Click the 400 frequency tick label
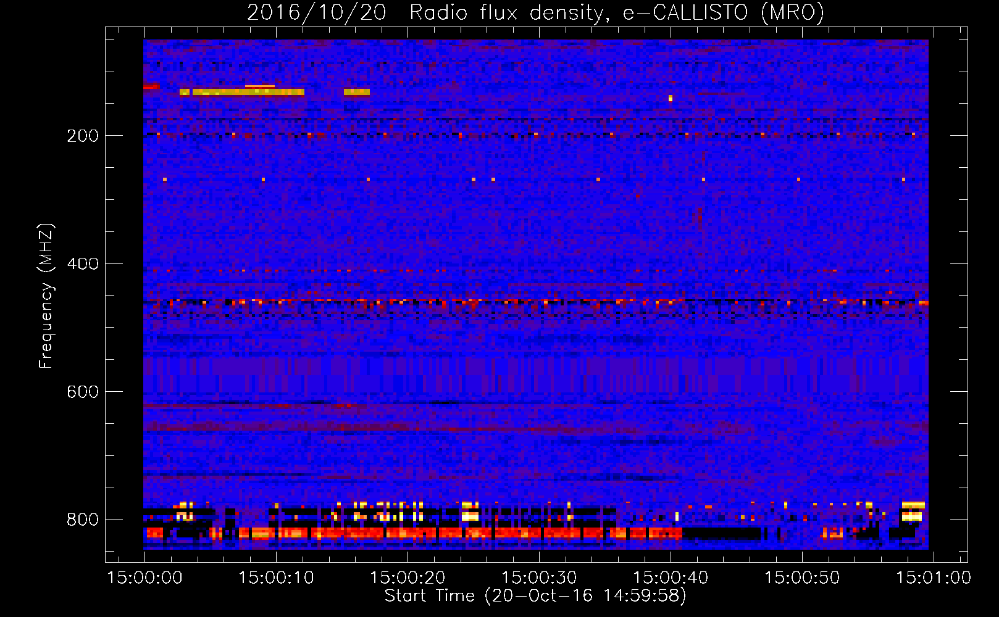 coord(83,264)
